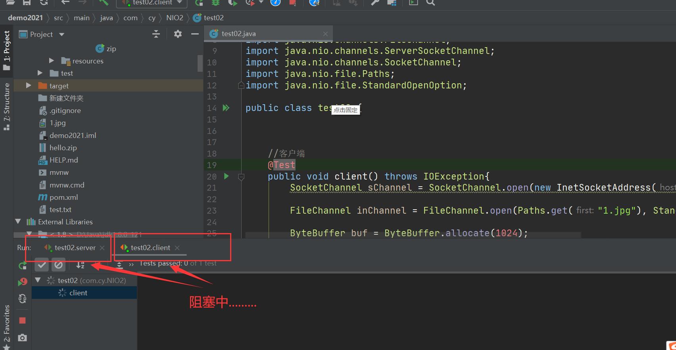Select the .gitignore file
Image resolution: width=676 pixels, height=350 pixels.
click(x=60, y=111)
